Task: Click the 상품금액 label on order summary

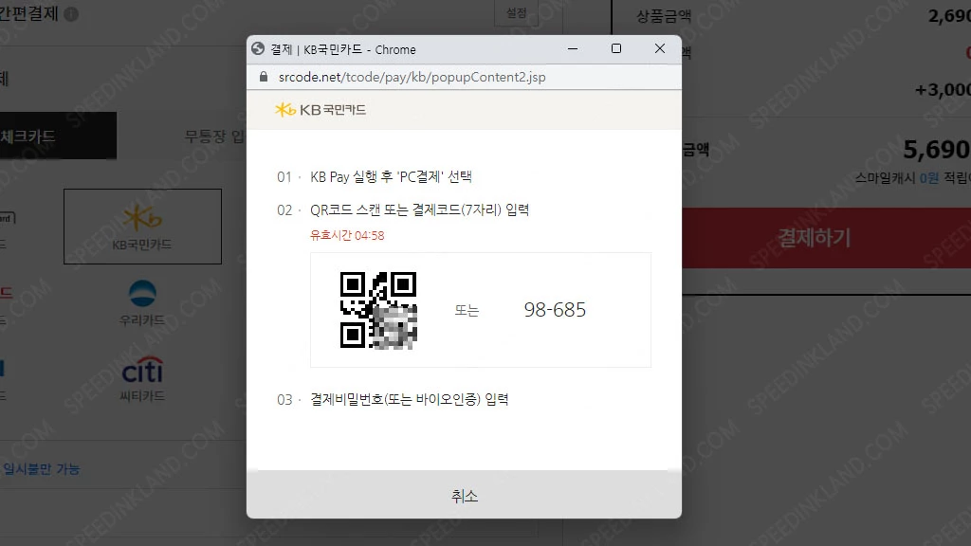Action: (663, 16)
